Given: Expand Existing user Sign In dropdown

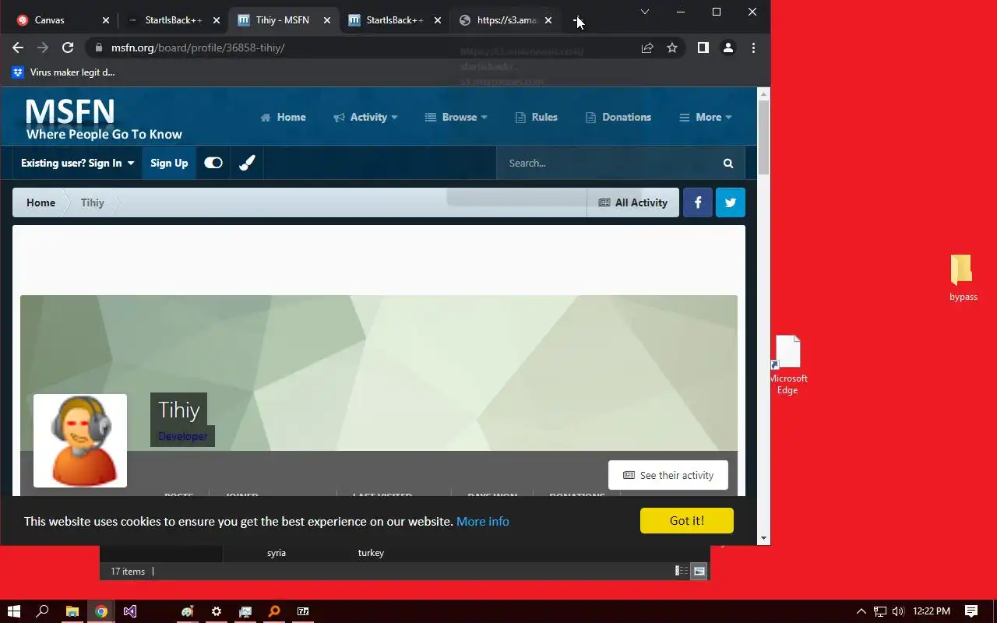Looking at the screenshot, I should pyautogui.click(x=77, y=163).
